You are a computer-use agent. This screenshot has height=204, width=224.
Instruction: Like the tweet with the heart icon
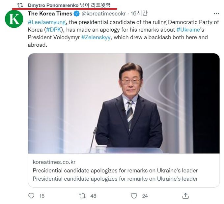point(134,196)
